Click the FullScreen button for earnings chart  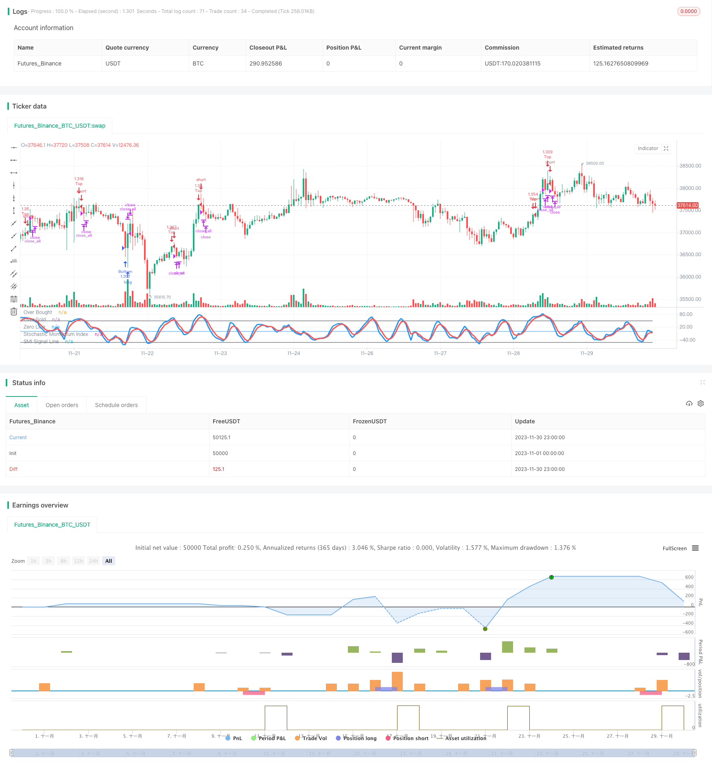(675, 548)
